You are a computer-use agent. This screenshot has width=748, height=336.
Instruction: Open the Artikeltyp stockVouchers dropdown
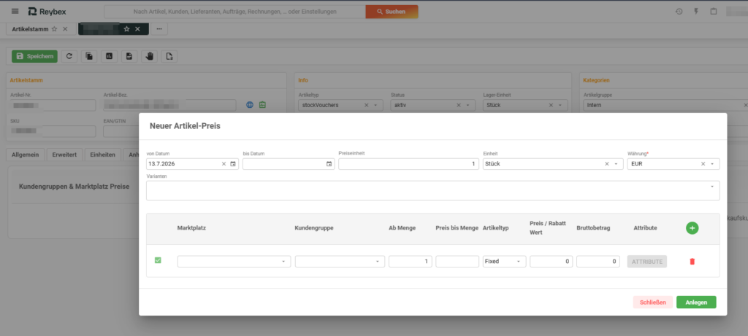click(x=375, y=105)
